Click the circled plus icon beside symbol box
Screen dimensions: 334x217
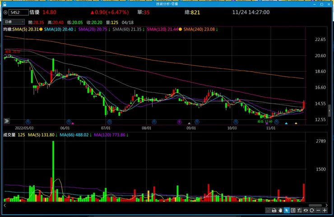click(5, 12)
